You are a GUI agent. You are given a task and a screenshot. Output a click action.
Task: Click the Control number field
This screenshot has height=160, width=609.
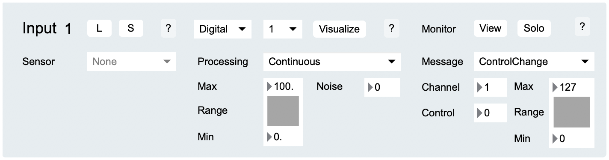click(x=491, y=113)
